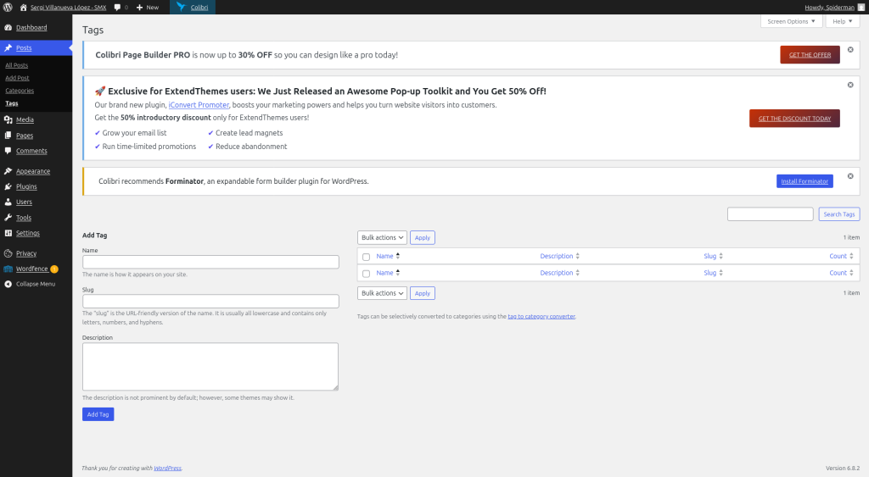Click into the tag Name input field
The image size is (869, 477).
tap(210, 263)
